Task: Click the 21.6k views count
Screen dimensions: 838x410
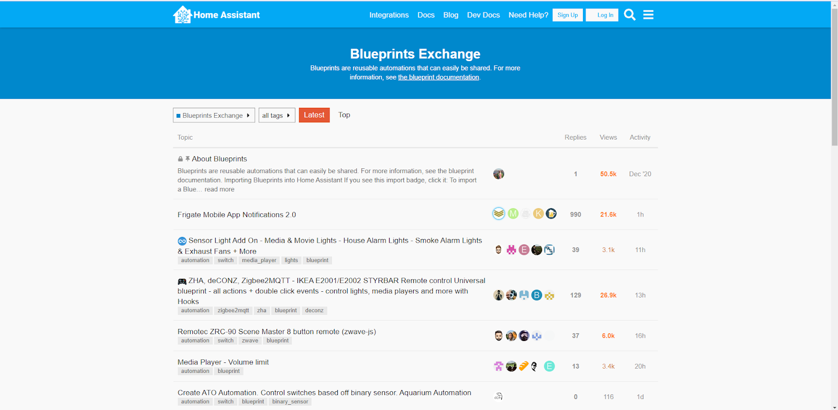Action: coord(608,214)
